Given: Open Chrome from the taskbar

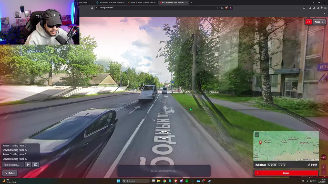Looking at the screenshot, I should click(164, 181).
